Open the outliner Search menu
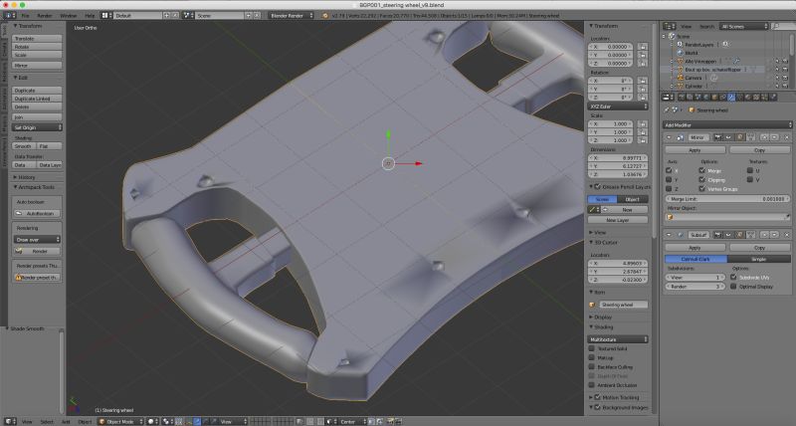 (x=706, y=26)
